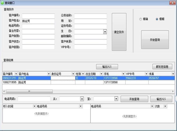177x131 pixels.
Task: Click the 客户姓名 input field
Action: click(38, 21)
